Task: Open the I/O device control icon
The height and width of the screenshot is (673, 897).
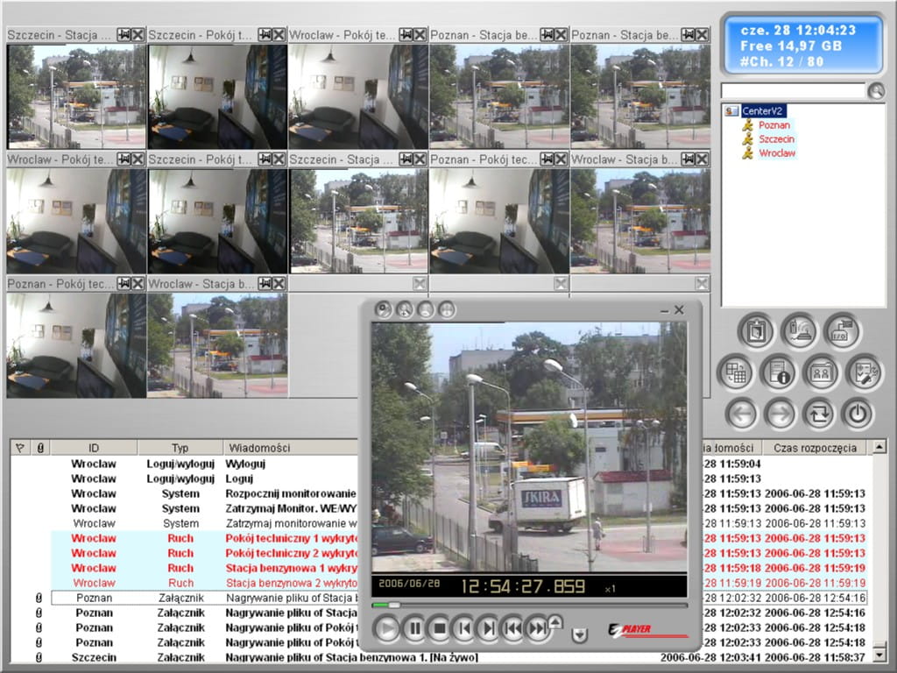Action: point(842,331)
